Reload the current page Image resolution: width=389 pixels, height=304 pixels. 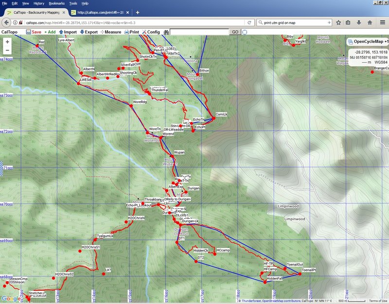(x=249, y=22)
